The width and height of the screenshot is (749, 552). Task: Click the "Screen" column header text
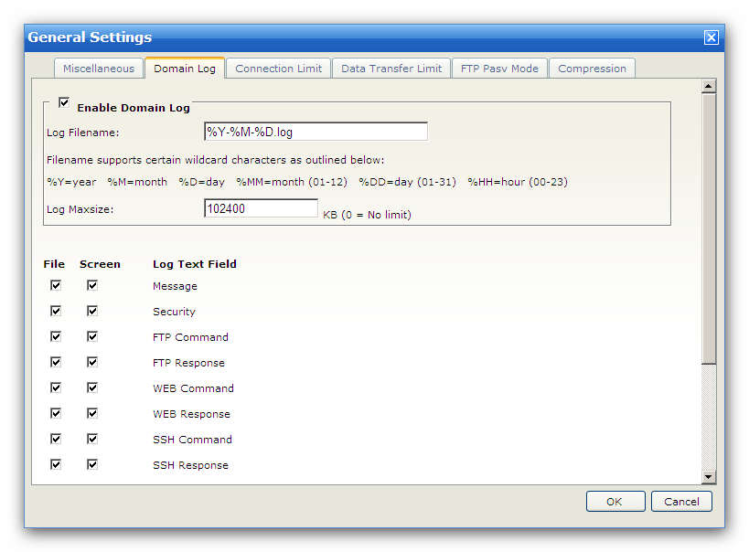click(100, 264)
